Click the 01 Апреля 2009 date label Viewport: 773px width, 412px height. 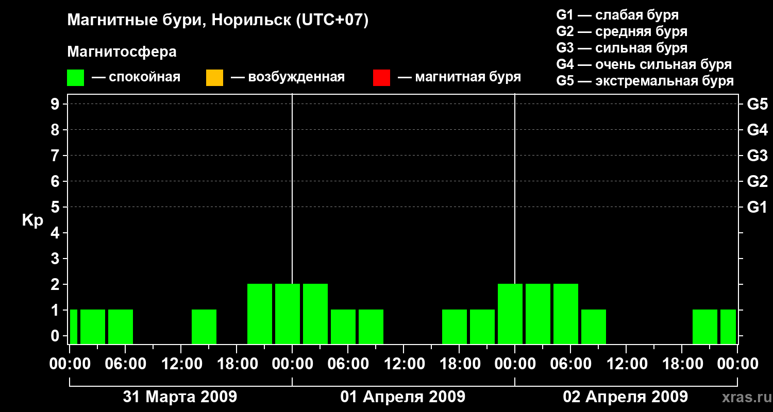403,397
